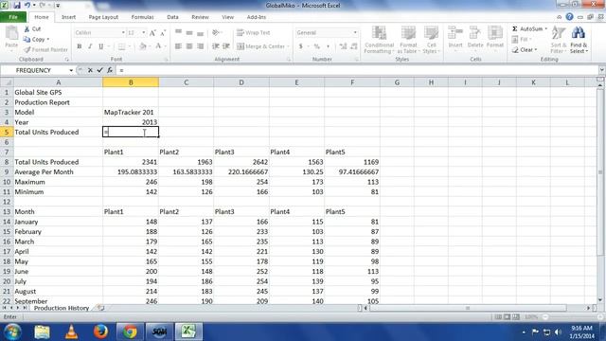Toggle Bold formatting

[x=80, y=46]
